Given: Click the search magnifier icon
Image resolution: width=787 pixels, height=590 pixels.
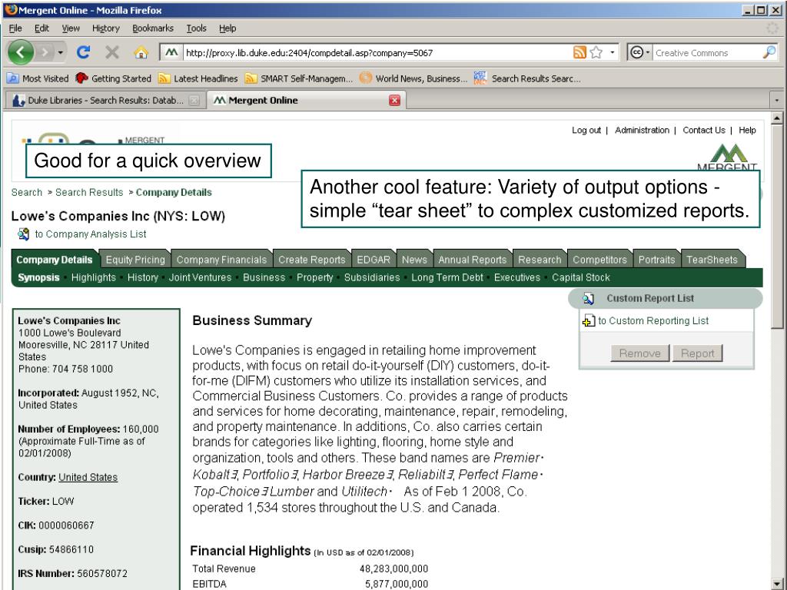Looking at the screenshot, I should [769, 52].
